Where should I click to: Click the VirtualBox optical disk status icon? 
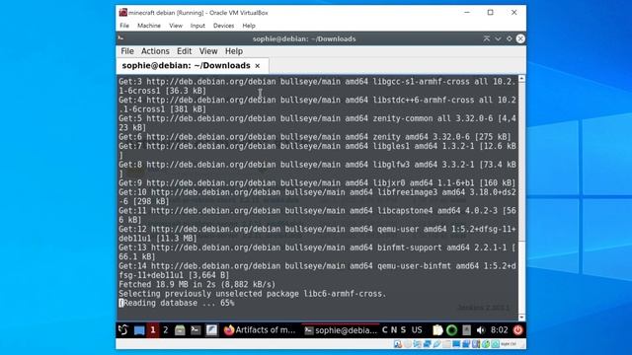[x=408, y=344]
